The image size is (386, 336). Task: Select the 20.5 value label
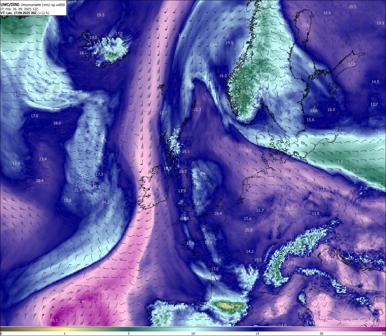pyautogui.click(x=353, y=7)
